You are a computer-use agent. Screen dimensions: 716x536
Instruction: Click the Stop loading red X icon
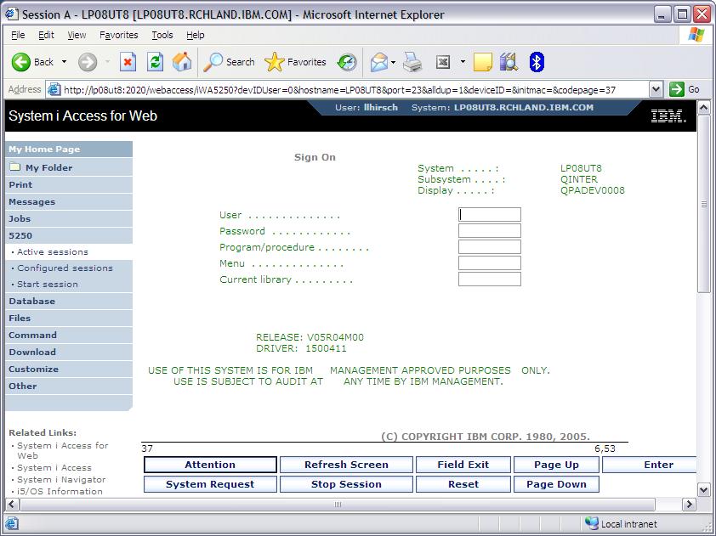[128, 62]
